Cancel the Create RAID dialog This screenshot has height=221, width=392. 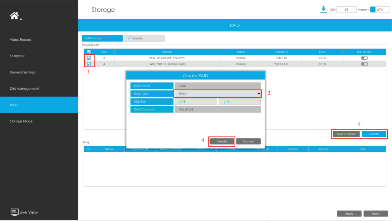point(248,141)
